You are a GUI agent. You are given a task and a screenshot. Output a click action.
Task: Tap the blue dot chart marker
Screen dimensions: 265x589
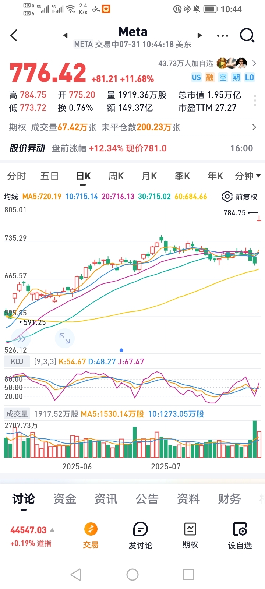point(121,350)
